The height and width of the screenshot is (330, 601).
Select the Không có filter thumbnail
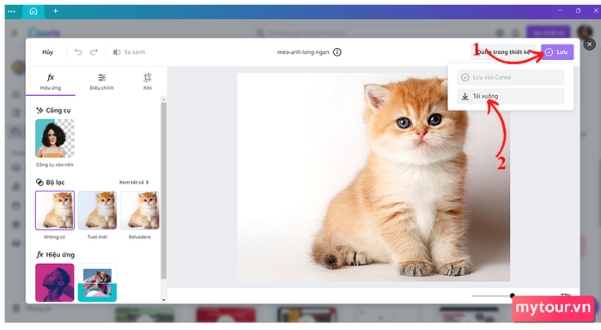(55, 210)
